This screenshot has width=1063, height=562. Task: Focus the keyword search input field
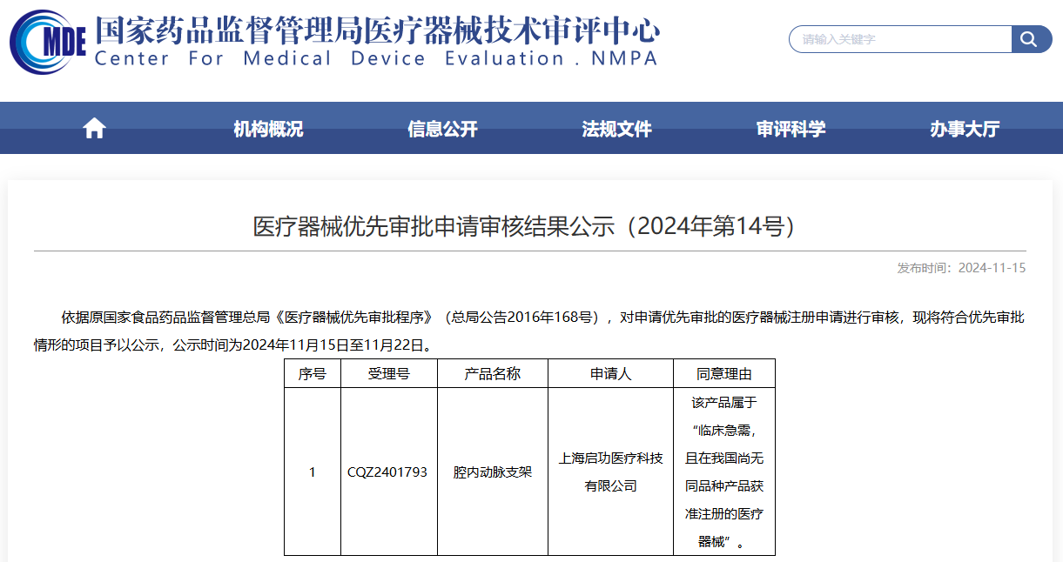[900, 39]
